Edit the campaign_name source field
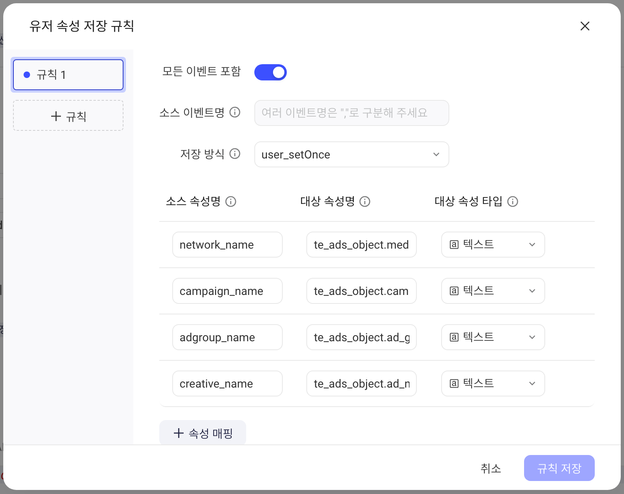This screenshot has height=494, width=624. (227, 291)
